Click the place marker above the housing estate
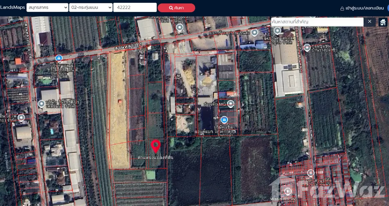Screen dimensions: 389x206 point(311,173)
